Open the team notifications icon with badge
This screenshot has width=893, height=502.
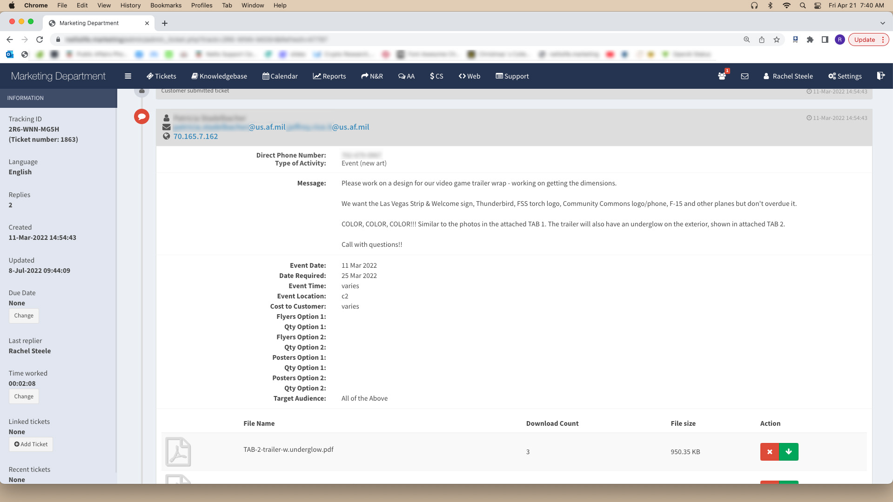pyautogui.click(x=722, y=76)
